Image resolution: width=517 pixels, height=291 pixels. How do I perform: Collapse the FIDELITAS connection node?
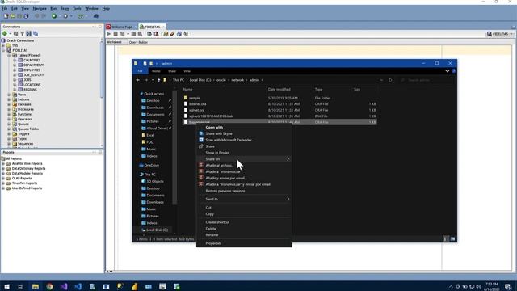pyautogui.click(x=3, y=50)
